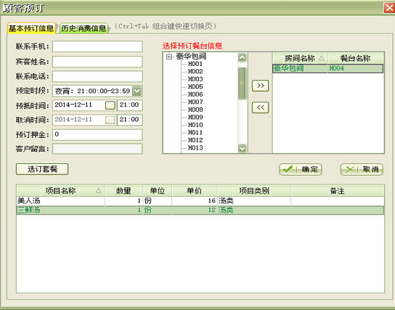395x310 pixels.
Task: Click the 联系手机 input field
Action: [x=97, y=46]
